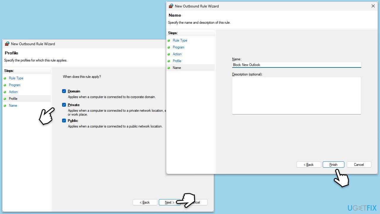Click green bullet beside Action in Name wizard
The height and width of the screenshot is (214, 380).
(x=169, y=54)
